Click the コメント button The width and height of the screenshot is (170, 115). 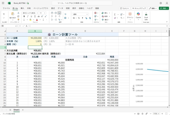124,8
